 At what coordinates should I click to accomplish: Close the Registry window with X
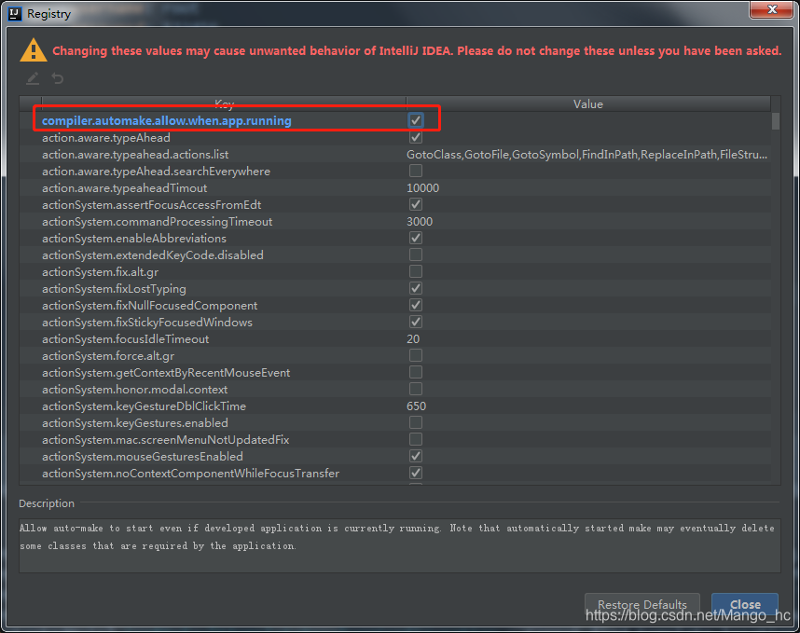pos(771,9)
